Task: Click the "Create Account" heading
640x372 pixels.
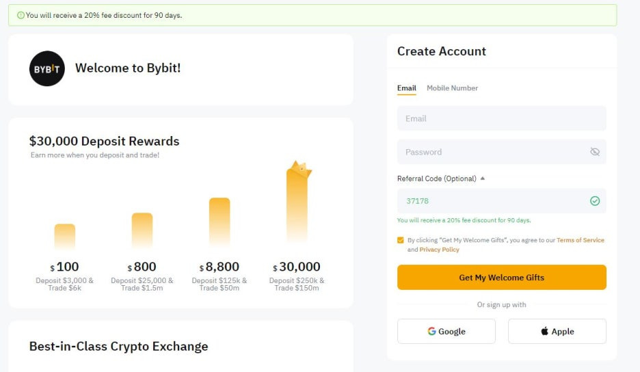Action: coord(442,51)
